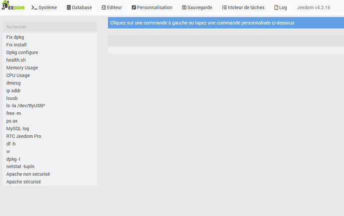This screenshot has height=216, width=344.
Task: Click the Log file icon
Action: tap(276, 7)
